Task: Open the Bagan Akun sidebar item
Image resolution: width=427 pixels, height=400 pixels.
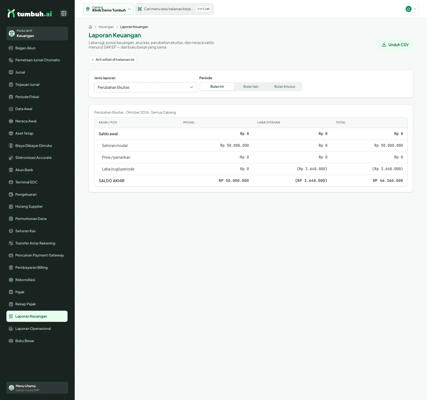Action: pyautogui.click(x=37, y=48)
